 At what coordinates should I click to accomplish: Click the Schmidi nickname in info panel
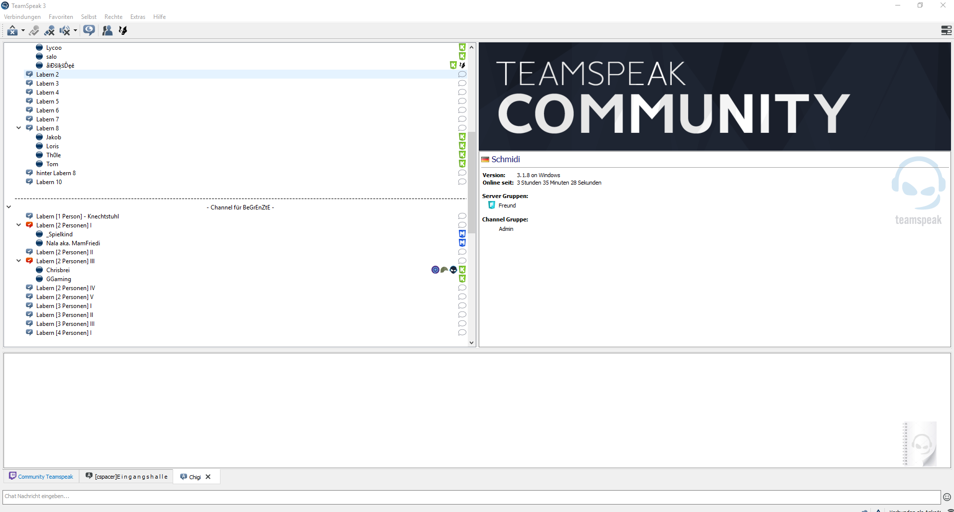pos(506,159)
